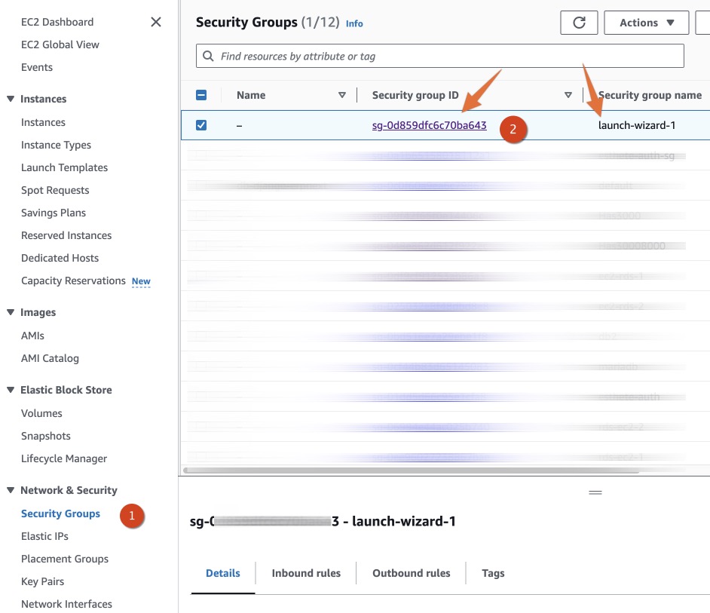Collapse the Instances section in the sidebar

11,99
